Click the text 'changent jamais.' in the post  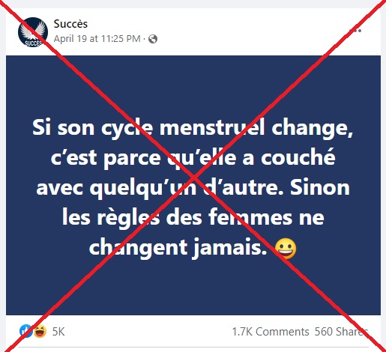[x=178, y=248]
